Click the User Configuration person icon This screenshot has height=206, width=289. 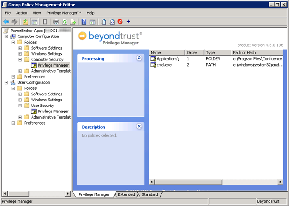(13, 82)
